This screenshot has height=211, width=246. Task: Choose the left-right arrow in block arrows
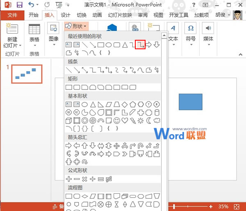click(x=100, y=146)
